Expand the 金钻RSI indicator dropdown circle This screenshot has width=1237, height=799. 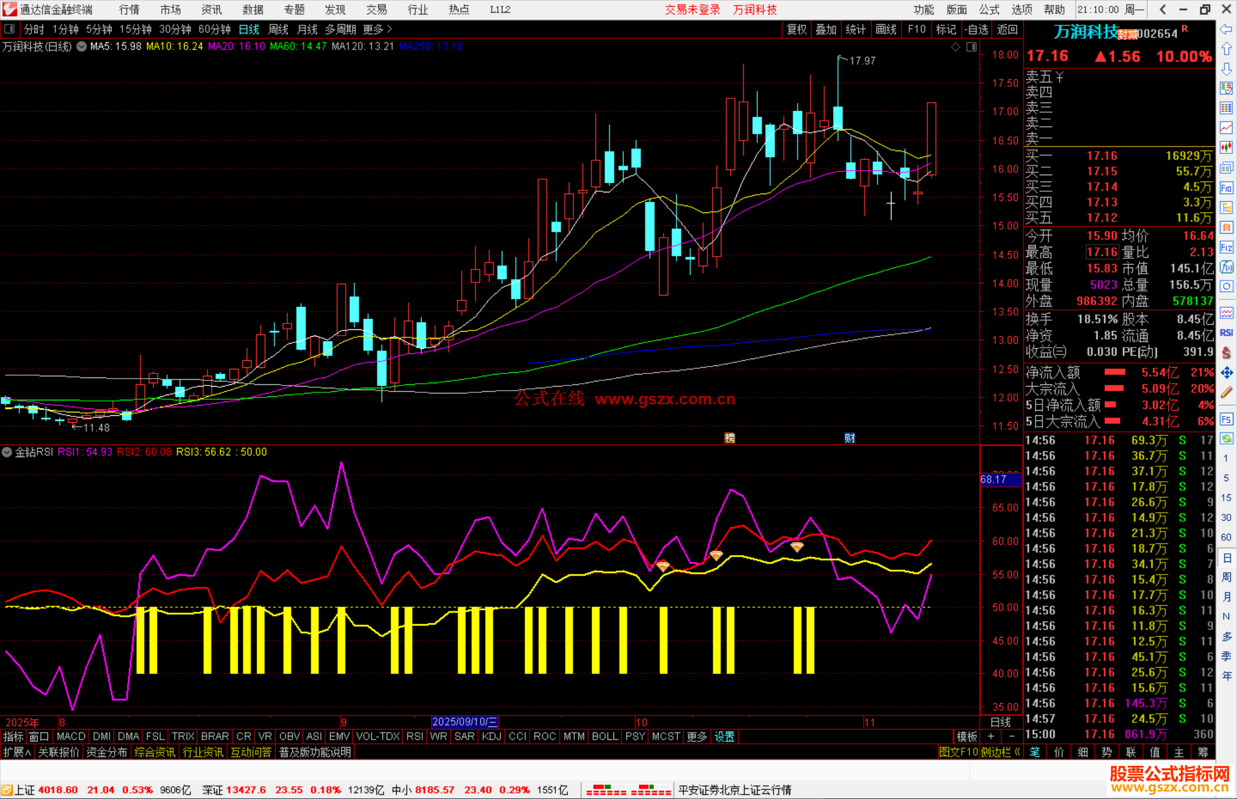coord(7,452)
